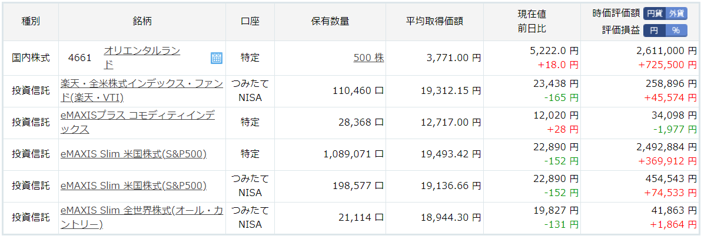Image resolution: width=701 pixels, height=236 pixels.
Task: Open eMAXIS Slim 全世界株式 オール・カントリー link
Action: tap(142, 217)
